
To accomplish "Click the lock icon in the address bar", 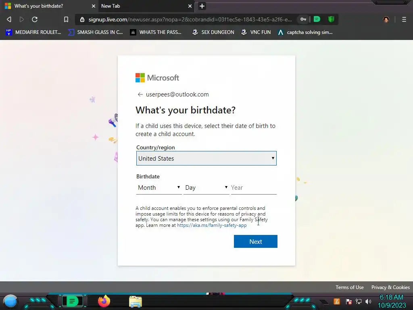I will 82,19.
